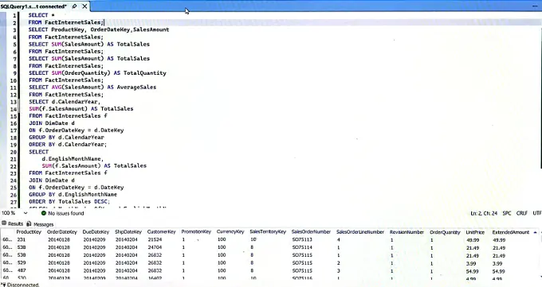Viewport: 542px width, 287px height.
Task: Click the CustomerKey 21524 cell
Action: 155,239
